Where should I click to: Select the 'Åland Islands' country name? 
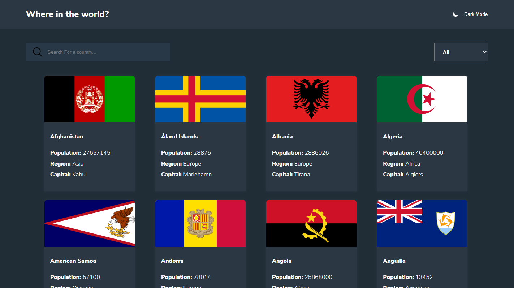click(180, 137)
